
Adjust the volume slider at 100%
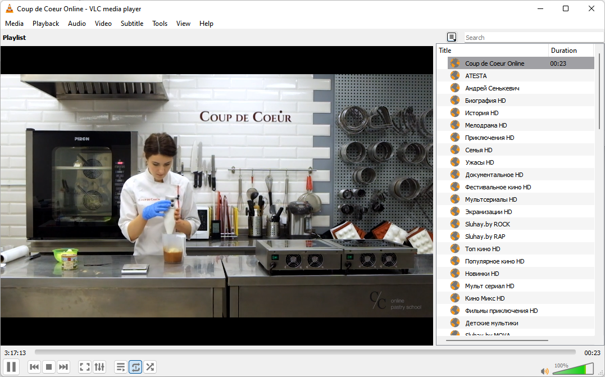574,369
